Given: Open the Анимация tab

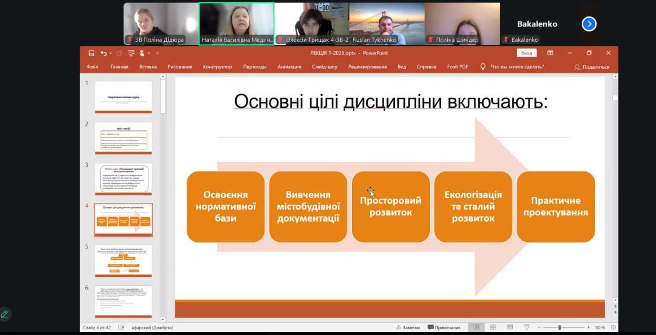Looking at the screenshot, I should 289,67.
